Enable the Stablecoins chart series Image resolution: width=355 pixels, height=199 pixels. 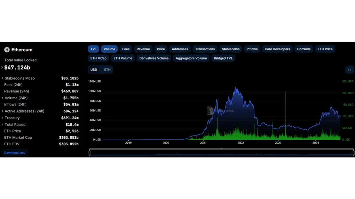(231, 49)
